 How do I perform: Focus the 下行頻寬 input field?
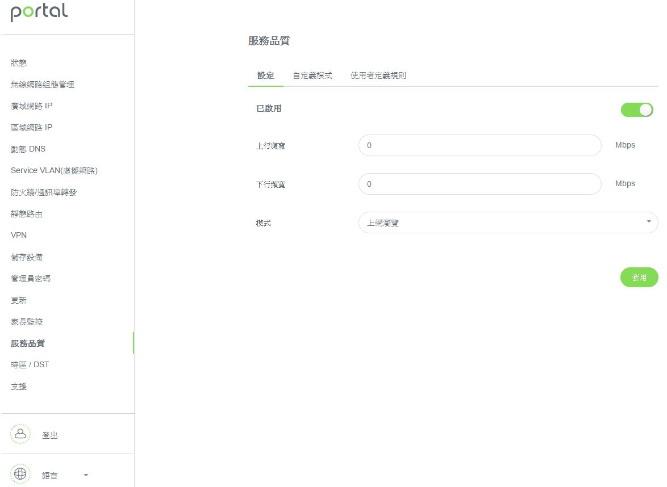[480, 184]
